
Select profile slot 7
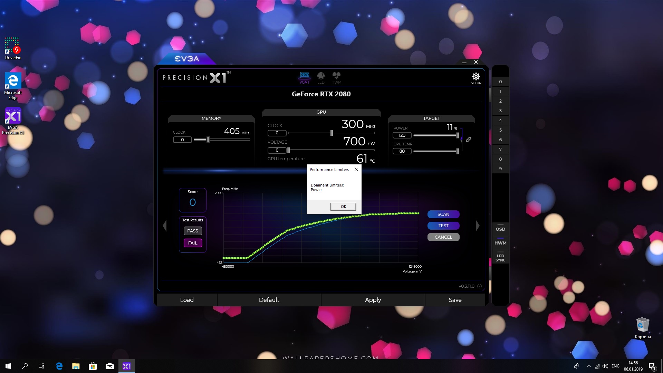500,150
